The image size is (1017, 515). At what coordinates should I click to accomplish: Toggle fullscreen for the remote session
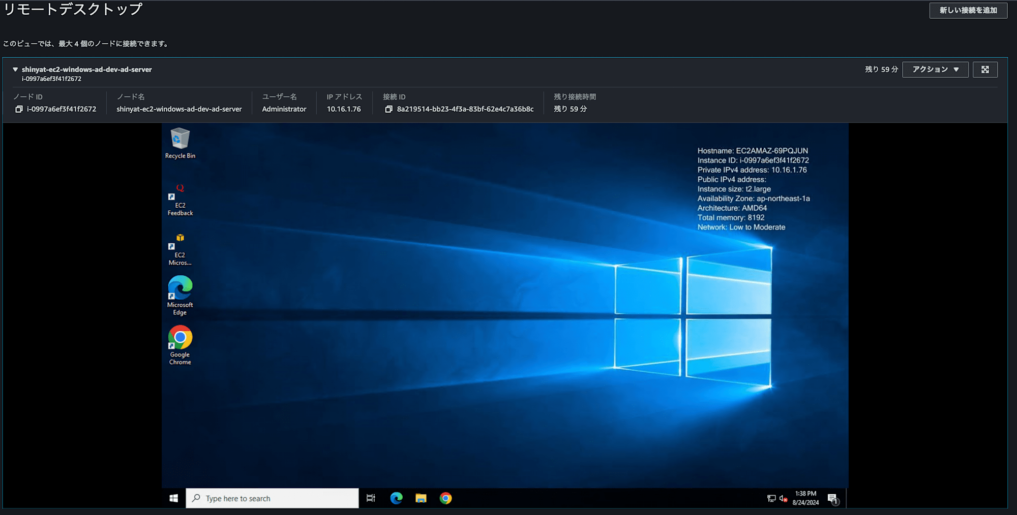pos(985,70)
